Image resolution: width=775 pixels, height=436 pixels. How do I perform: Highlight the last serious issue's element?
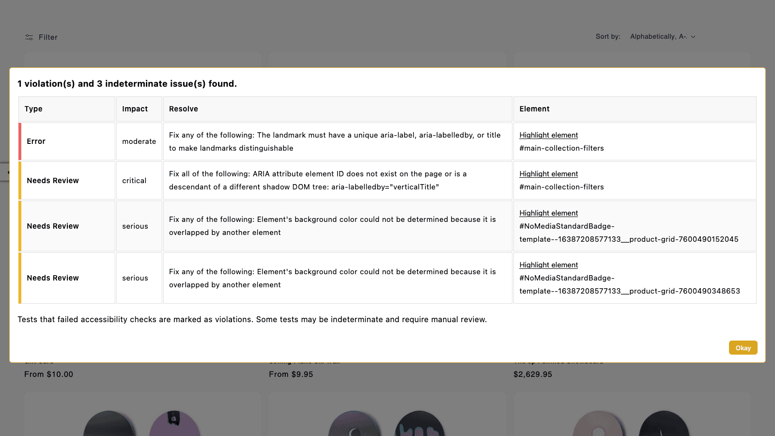coord(548,265)
